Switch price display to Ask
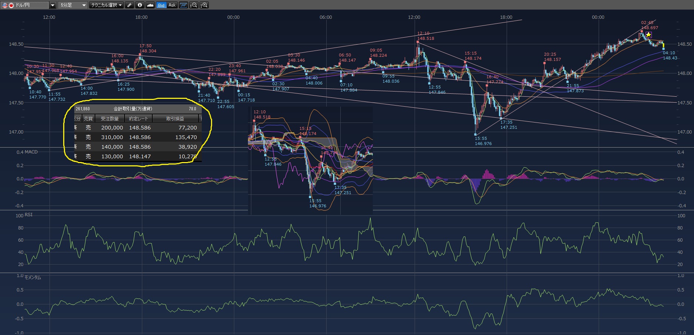 [172, 5]
